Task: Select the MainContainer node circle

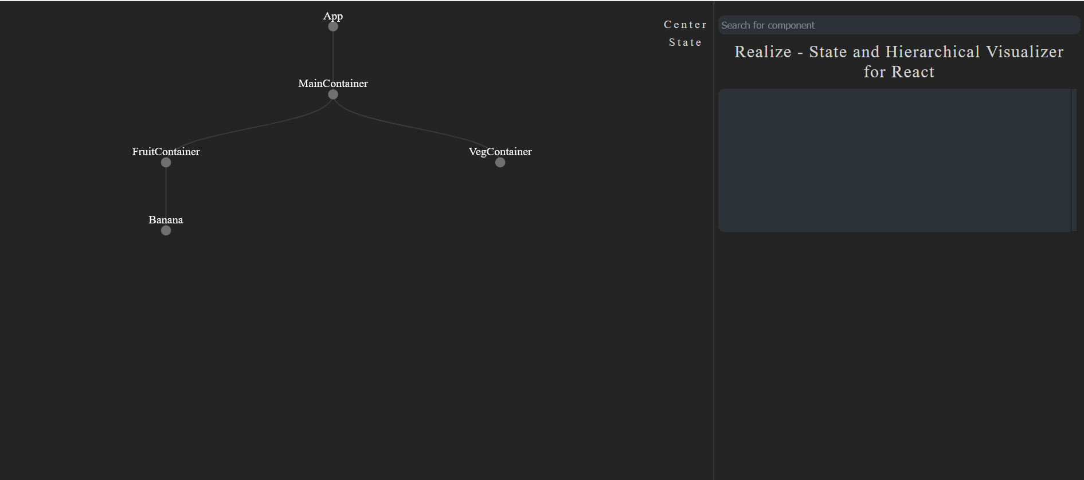Action: [333, 95]
